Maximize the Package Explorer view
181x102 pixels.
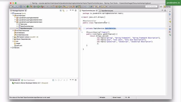(76, 10)
